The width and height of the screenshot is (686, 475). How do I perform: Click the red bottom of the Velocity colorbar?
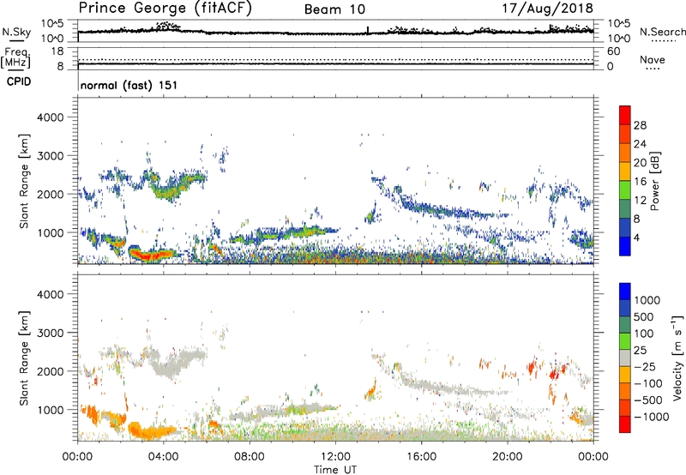pyautogui.click(x=625, y=424)
